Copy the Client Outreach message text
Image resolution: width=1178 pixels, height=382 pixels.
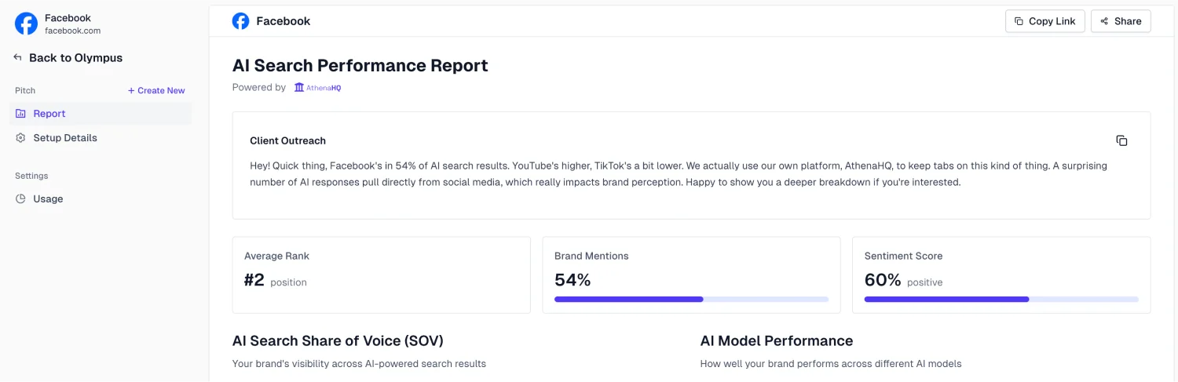[x=1121, y=140]
